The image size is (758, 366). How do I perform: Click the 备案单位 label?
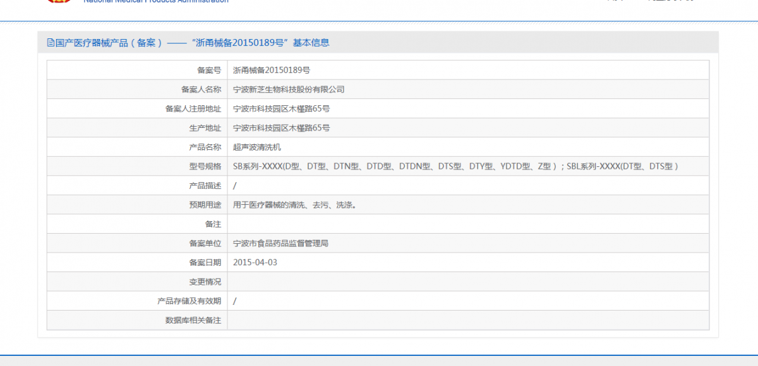205,243
